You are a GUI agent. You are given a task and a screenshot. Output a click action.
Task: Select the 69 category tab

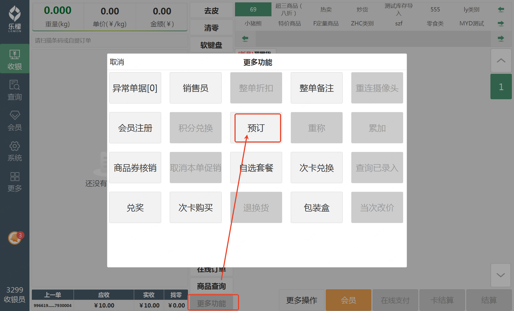coord(253,10)
